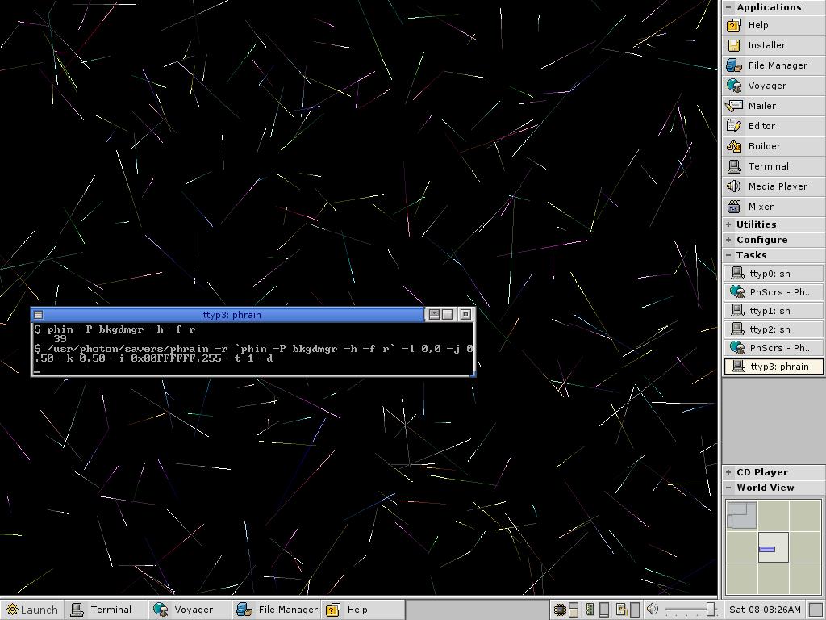Select the bottom-left World View console
826x620 pixels.
(742, 579)
